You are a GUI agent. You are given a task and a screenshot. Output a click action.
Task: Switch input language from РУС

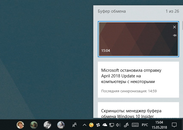145,125
